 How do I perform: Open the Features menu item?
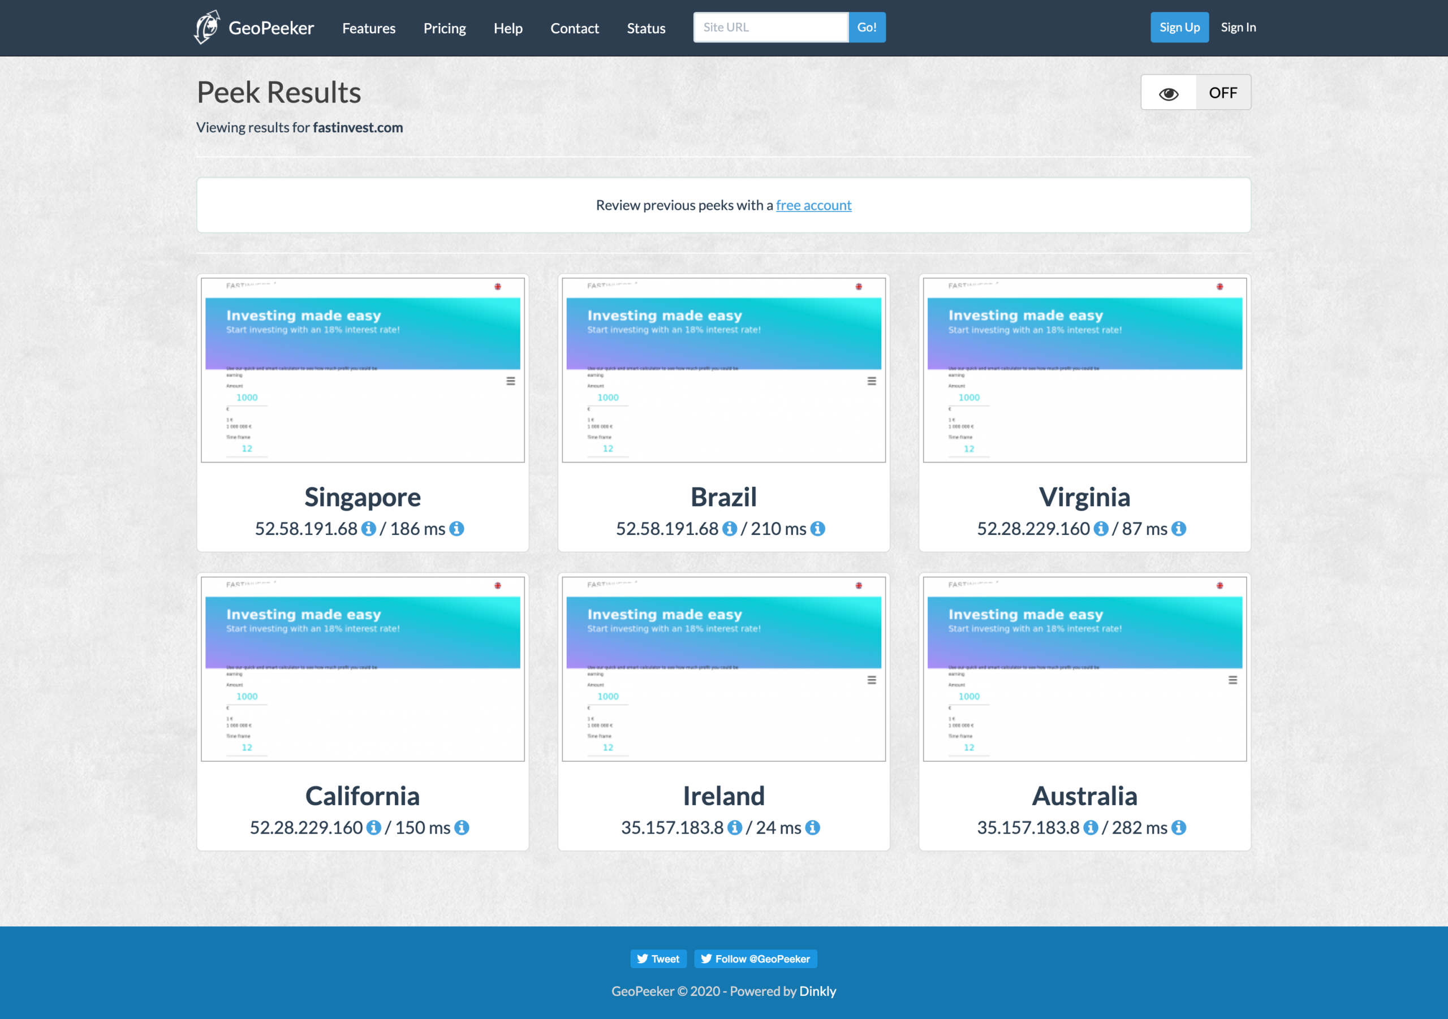tap(369, 28)
